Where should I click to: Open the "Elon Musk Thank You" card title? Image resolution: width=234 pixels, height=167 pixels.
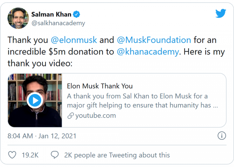coord(100,86)
